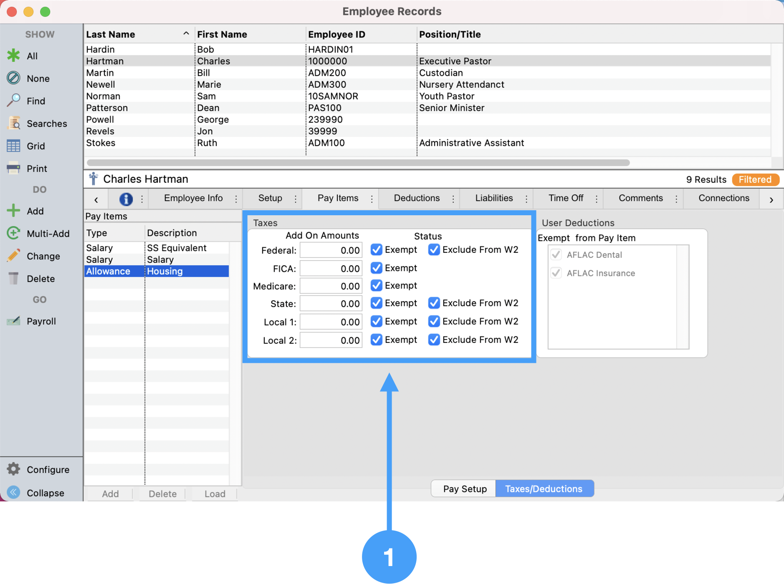Collapse the sidebar panel

(13, 493)
